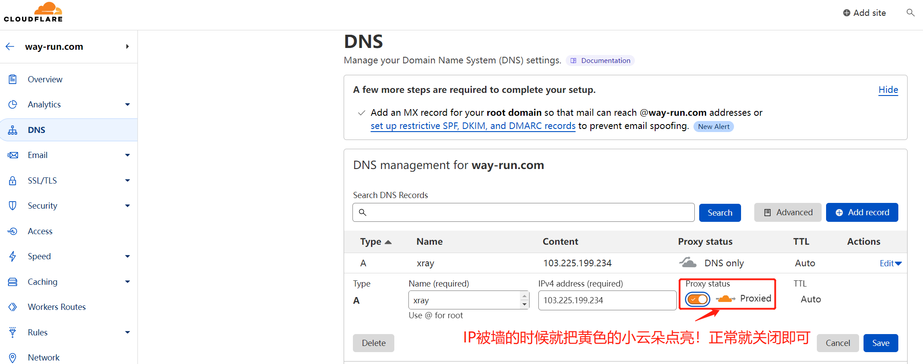The width and height of the screenshot is (923, 364).
Task: Click the New Alert badge
Action: tap(714, 127)
